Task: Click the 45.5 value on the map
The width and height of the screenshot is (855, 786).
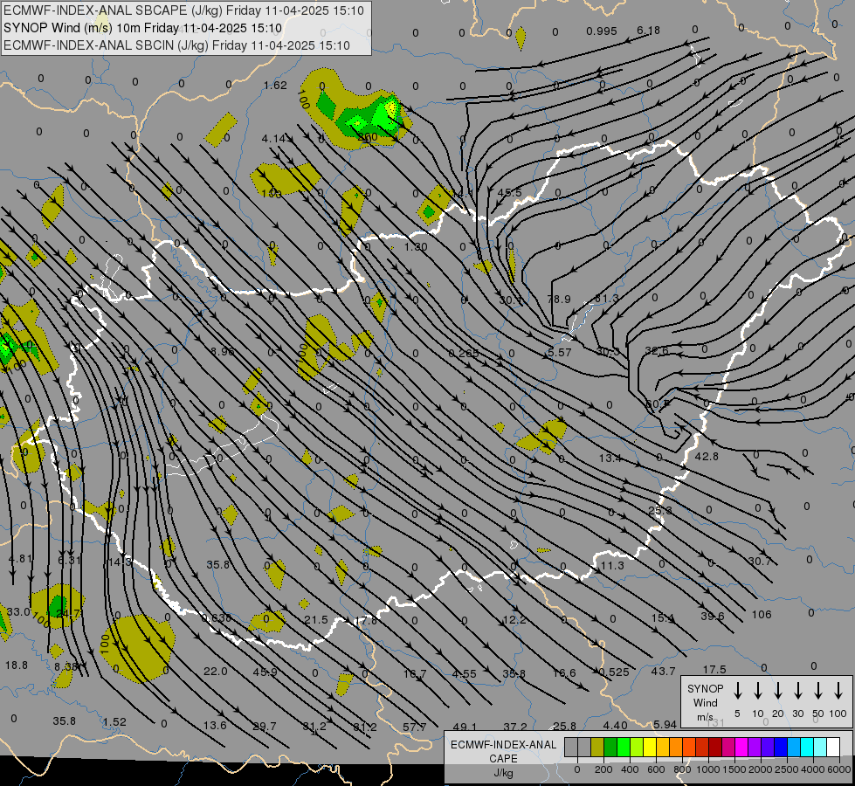Action: (509, 192)
